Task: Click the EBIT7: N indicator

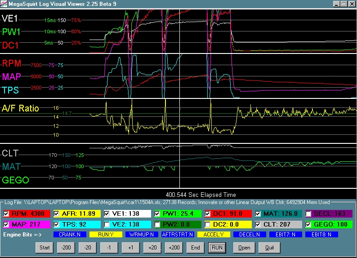Action: 286,235
